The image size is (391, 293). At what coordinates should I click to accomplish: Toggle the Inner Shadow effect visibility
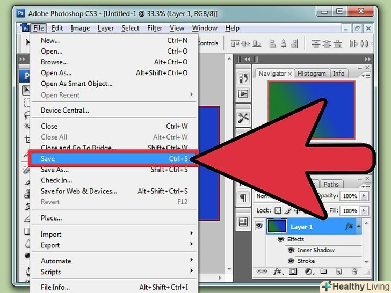tap(291, 250)
